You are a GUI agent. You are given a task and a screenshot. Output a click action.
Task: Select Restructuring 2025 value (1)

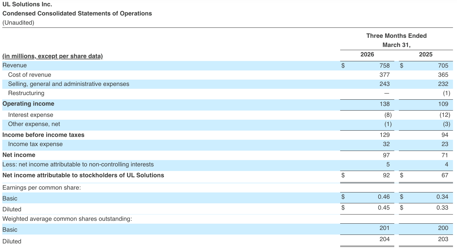446,93
